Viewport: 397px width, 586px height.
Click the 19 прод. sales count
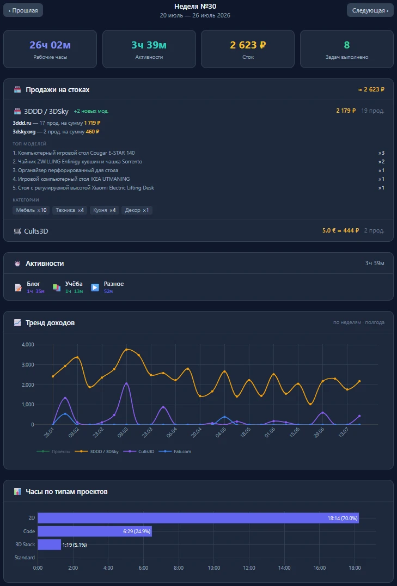(x=372, y=111)
